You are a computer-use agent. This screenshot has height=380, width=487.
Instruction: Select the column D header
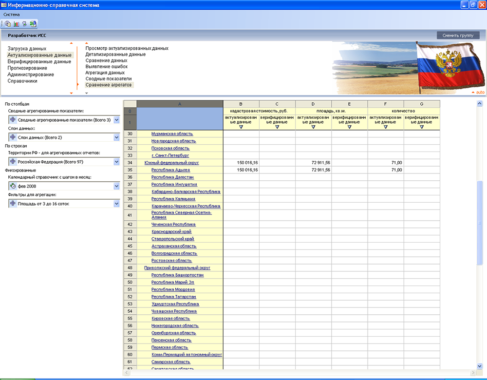313,104
